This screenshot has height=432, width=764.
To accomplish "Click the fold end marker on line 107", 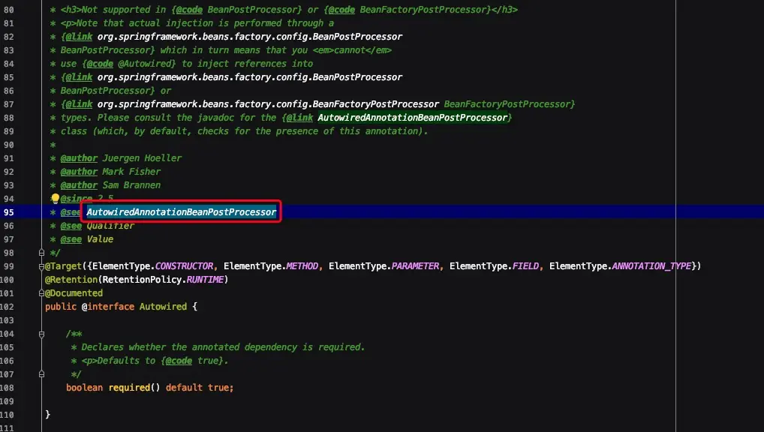I will pos(41,374).
